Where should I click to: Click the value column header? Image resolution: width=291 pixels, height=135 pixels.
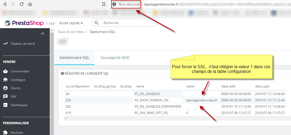tap(190, 86)
